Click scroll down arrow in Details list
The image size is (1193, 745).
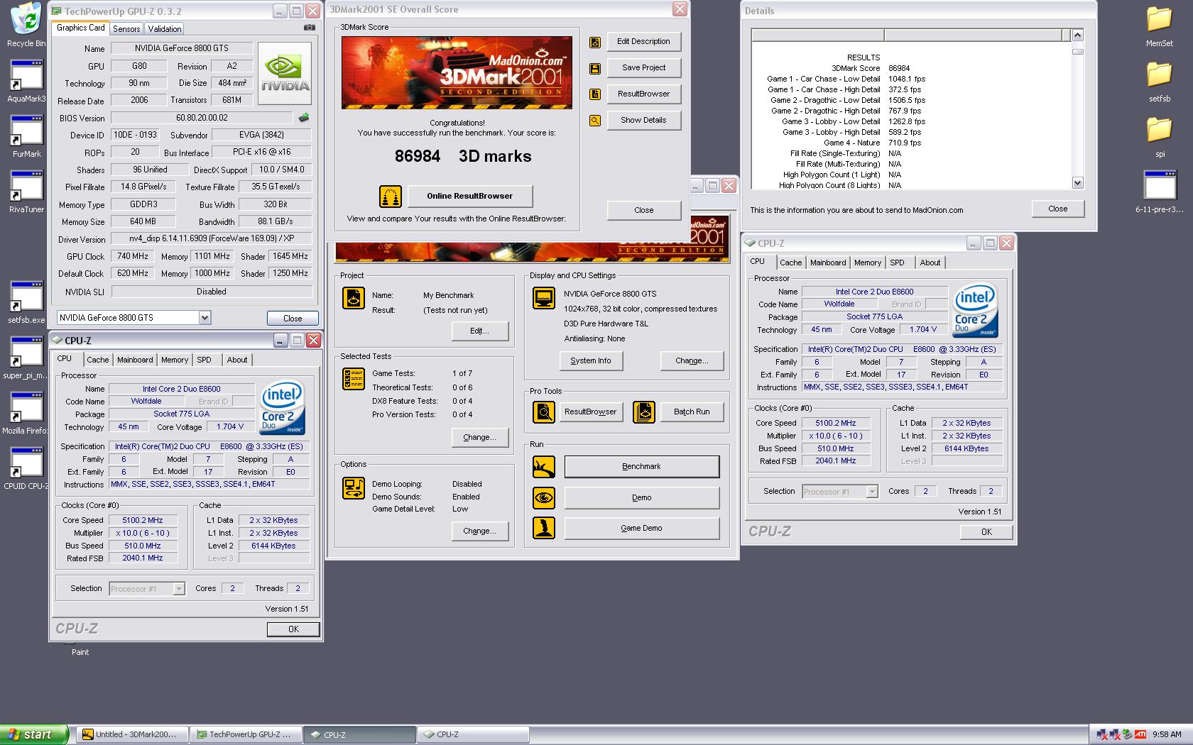[x=1077, y=183]
